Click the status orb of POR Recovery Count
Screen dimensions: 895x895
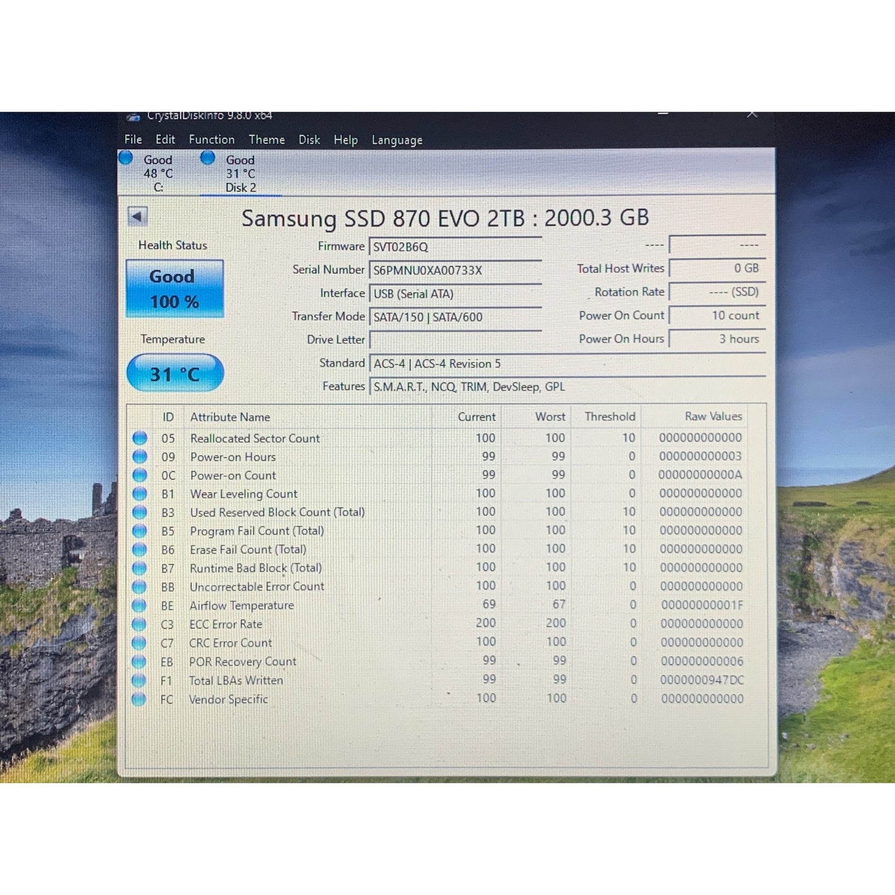pyautogui.click(x=139, y=661)
